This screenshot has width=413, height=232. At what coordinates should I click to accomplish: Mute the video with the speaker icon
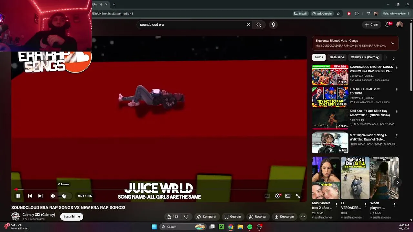53,196
